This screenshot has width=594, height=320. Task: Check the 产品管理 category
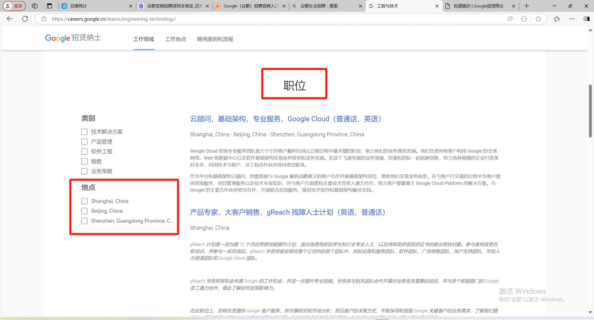tap(84, 142)
